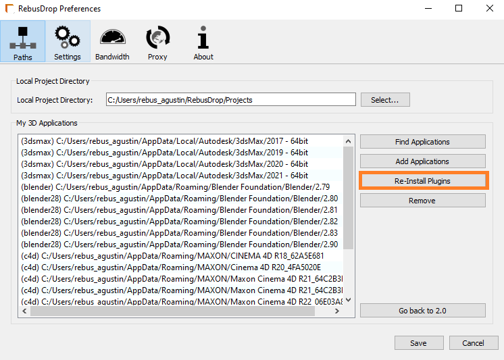The width and height of the screenshot is (504, 360).
Task: Select the Blender/2.90 entry
Action: pos(181,245)
